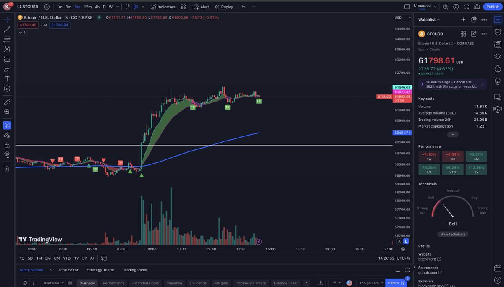Expand the Unnamed layout dropdown
Screen dimensions: 504x287
(435, 7)
